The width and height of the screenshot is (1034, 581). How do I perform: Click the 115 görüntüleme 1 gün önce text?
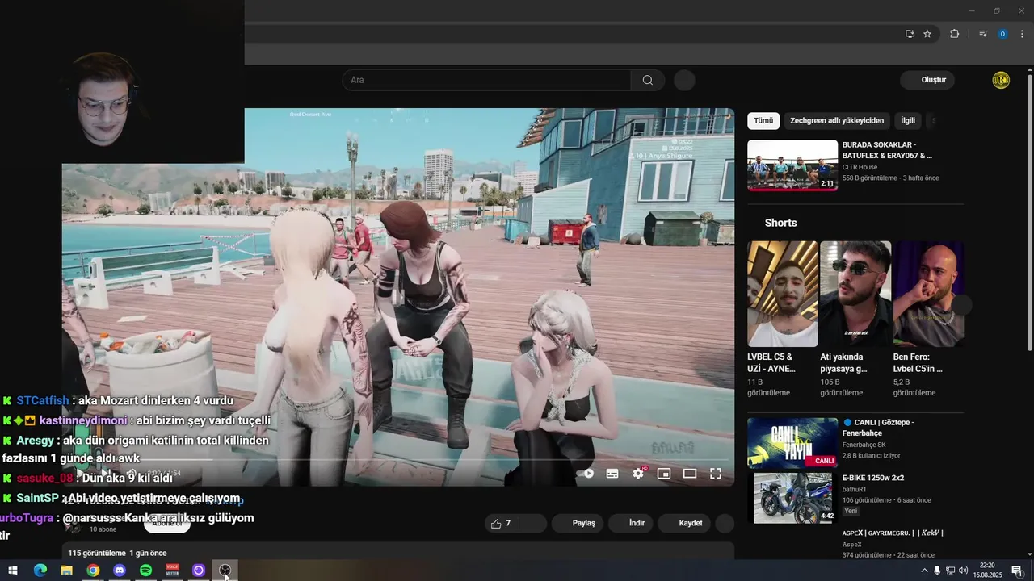tap(117, 553)
